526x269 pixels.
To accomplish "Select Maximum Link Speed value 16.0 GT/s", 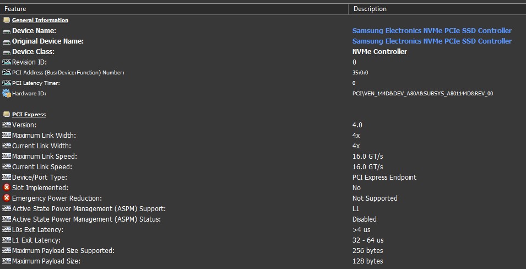I will (367, 156).
